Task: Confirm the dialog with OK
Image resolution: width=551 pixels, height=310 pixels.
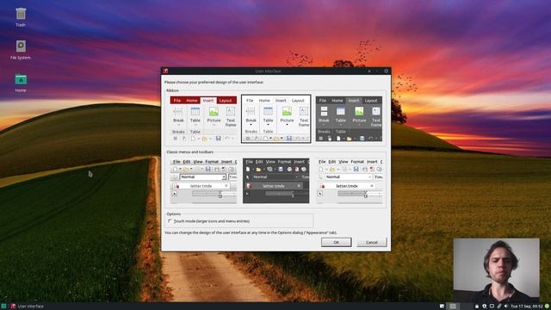Action: [336, 242]
